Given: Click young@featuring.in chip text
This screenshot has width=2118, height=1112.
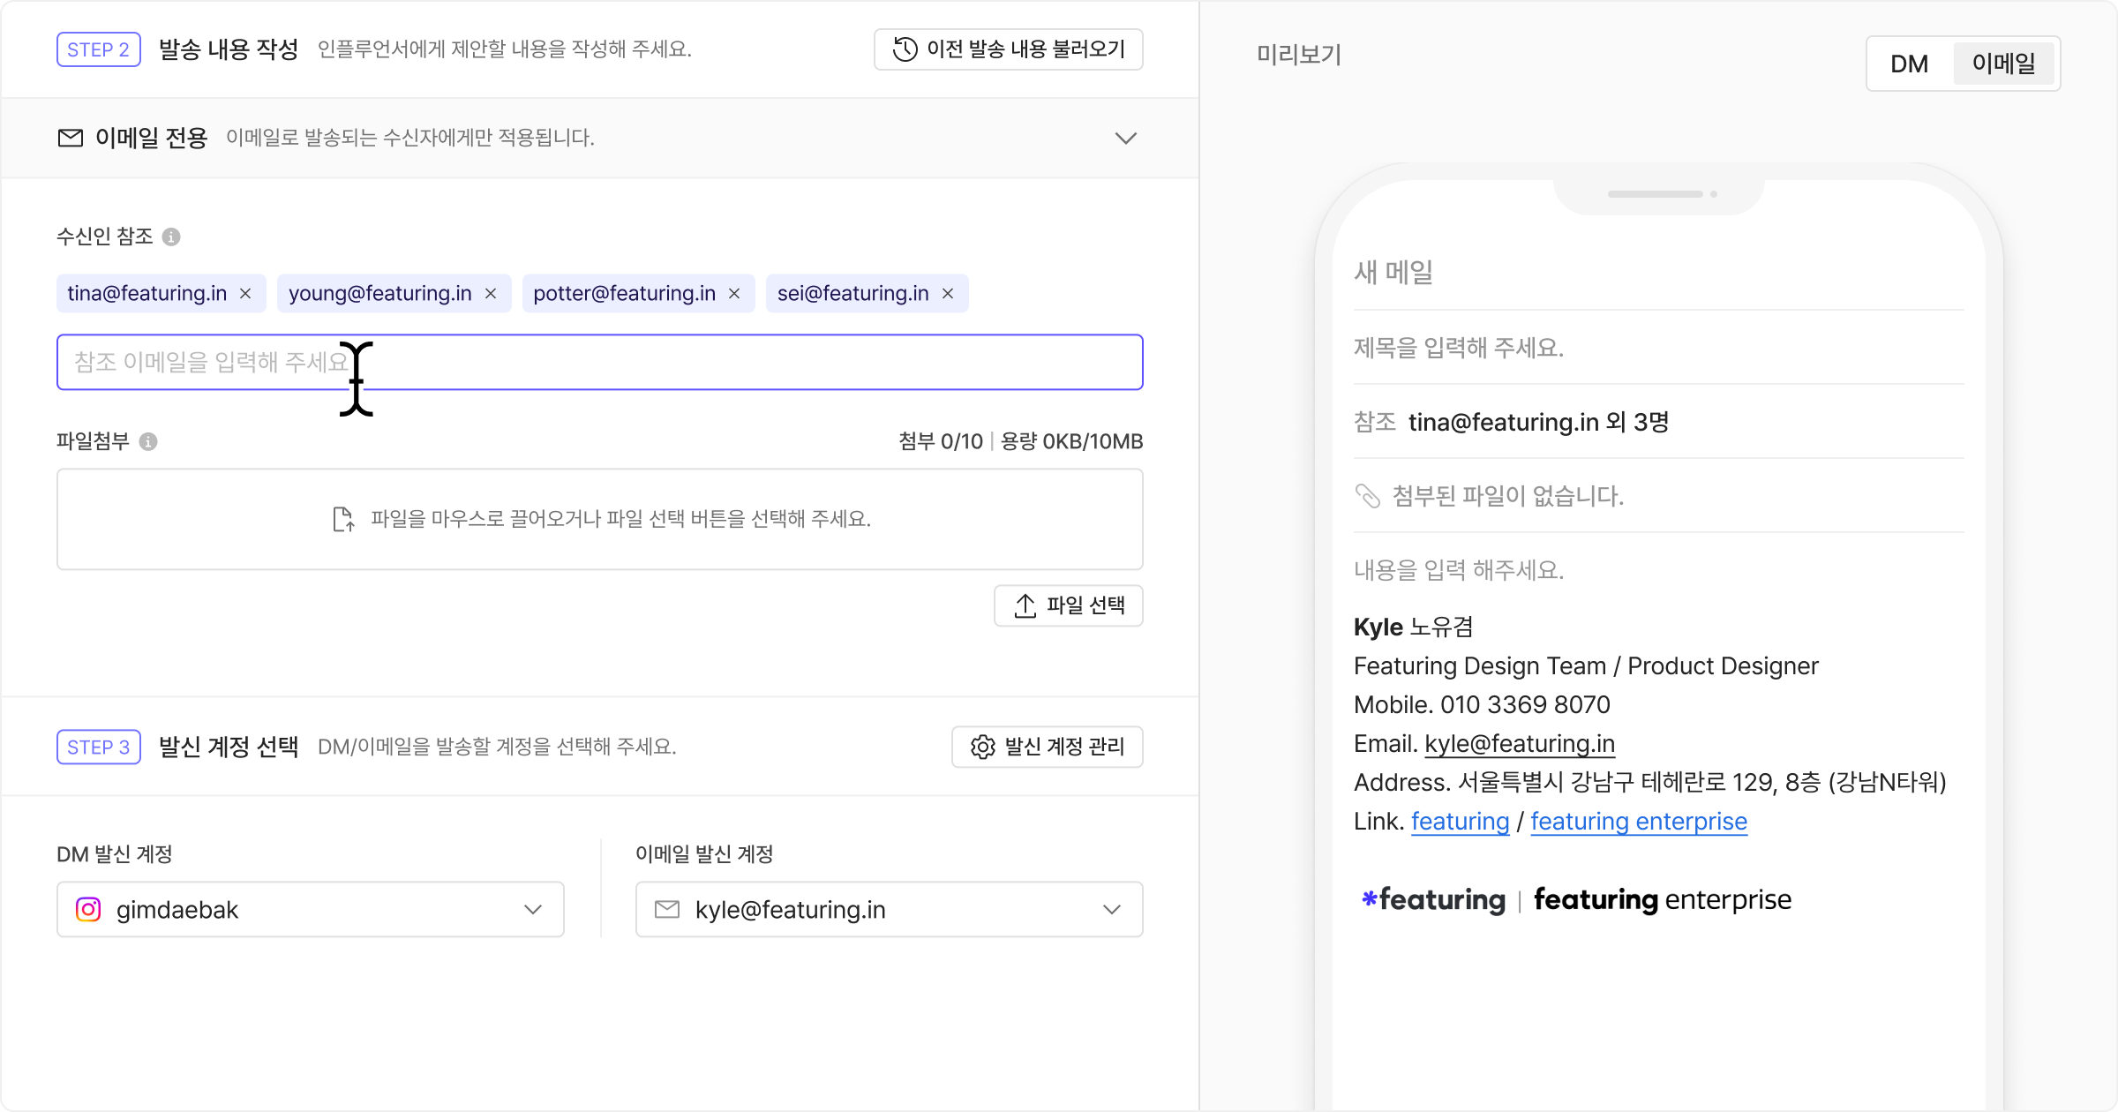Looking at the screenshot, I should 380,293.
